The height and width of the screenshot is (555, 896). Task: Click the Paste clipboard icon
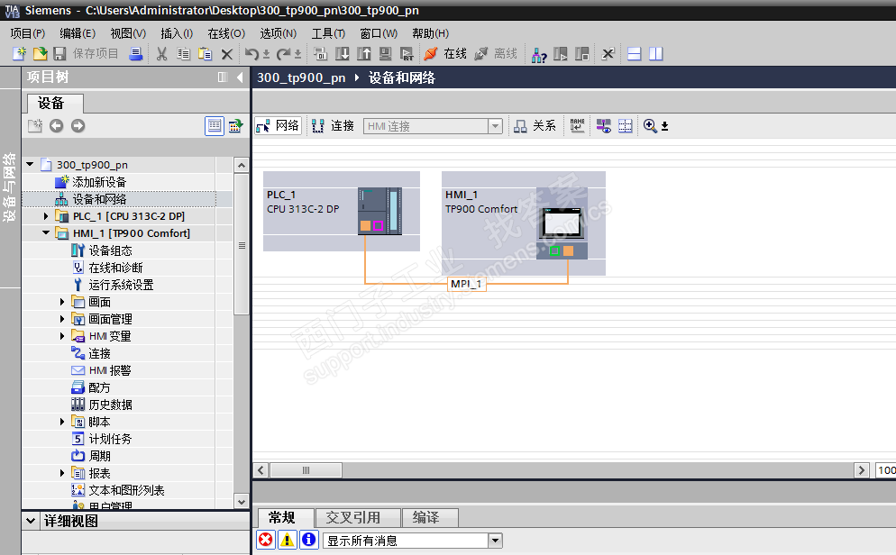tap(205, 54)
